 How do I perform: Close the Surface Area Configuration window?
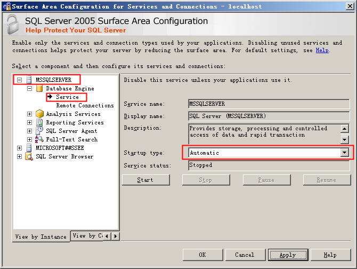(x=350, y=6)
